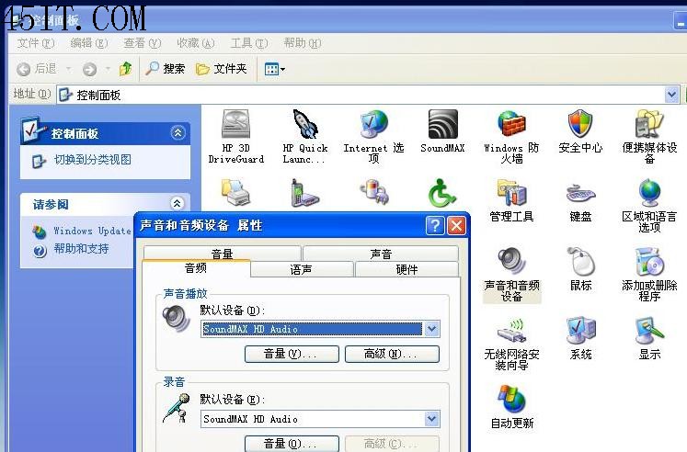Expand the address bar dropdown
The height and width of the screenshot is (452, 687).
point(671,95)
